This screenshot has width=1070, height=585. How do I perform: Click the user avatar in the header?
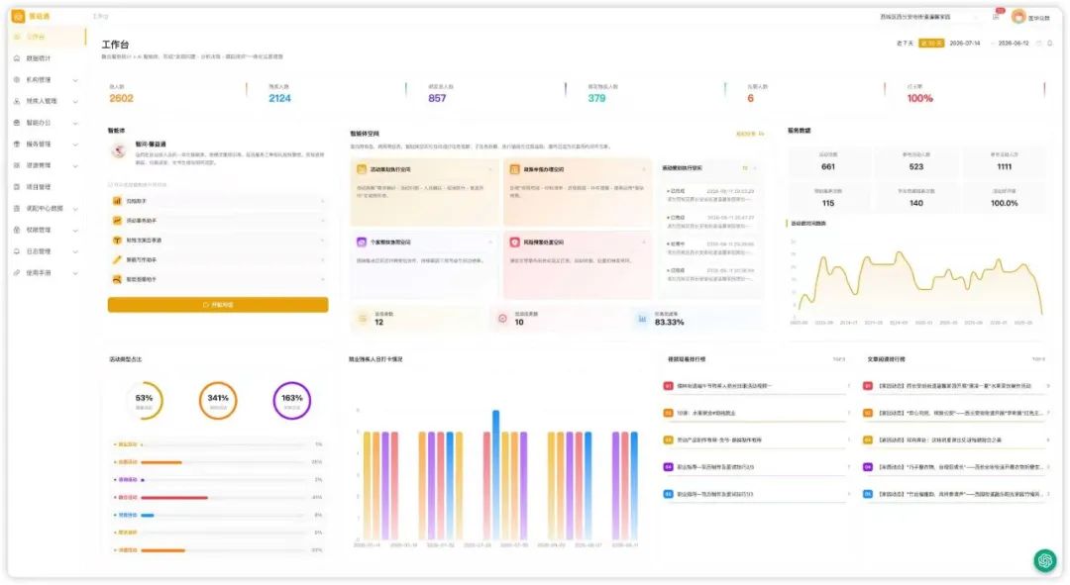[x=1018, y=17]
